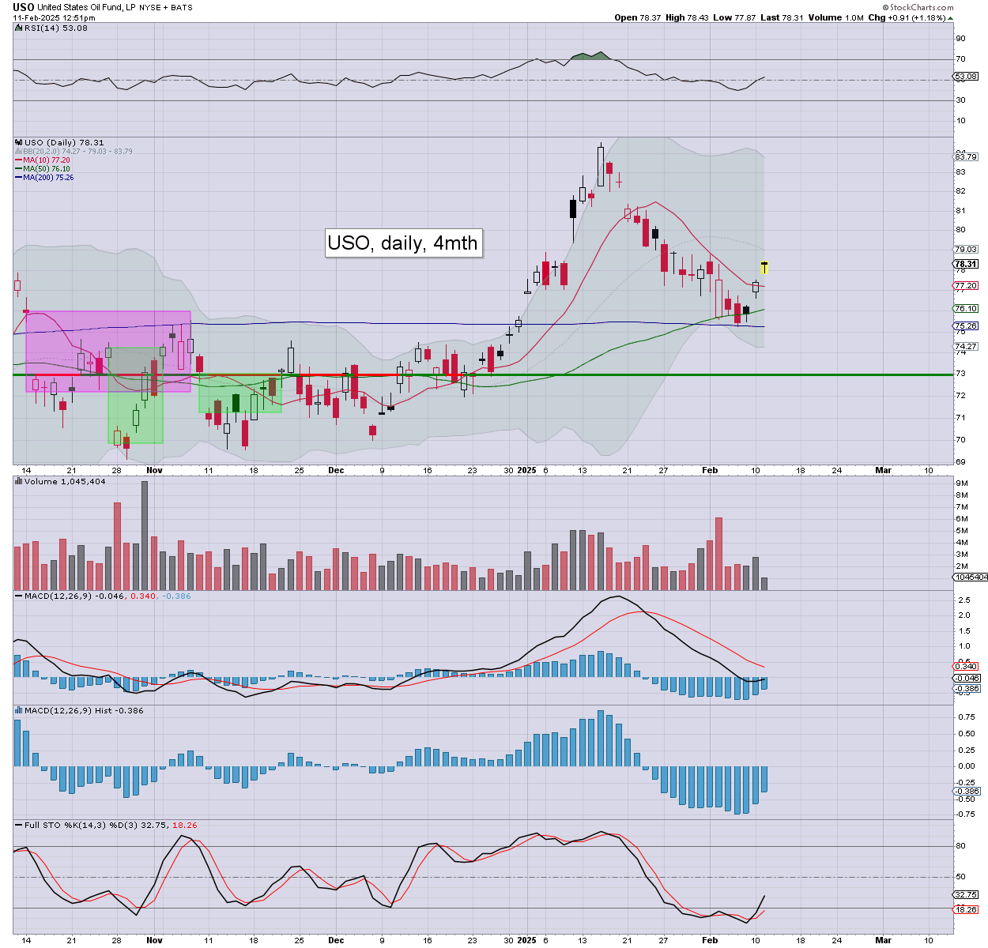
Task: Click the 83.79 upper Bollinger band label
Action: click(x=966, y=156)
